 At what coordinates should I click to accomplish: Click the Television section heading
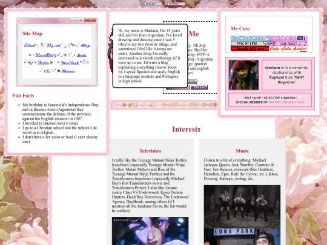(x=150, y=151)
